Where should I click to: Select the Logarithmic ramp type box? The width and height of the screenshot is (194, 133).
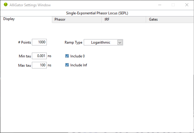[103, 42]
